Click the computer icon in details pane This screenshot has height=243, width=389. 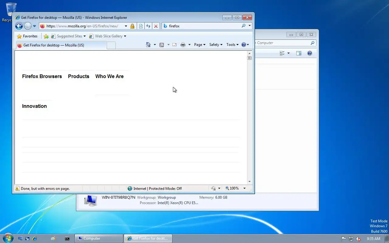pyautogui.click(x=91, y=200)
